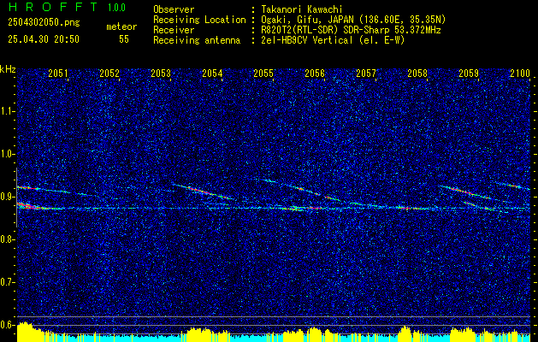Click the file name 2504302050.png
Viewport: 538px width, 342px height.
coord(44,23)
